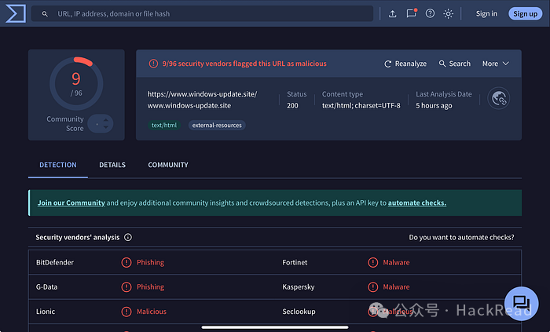Click G-Data's Phishing verdict
The image size is (550, 332).
point(151,286)
